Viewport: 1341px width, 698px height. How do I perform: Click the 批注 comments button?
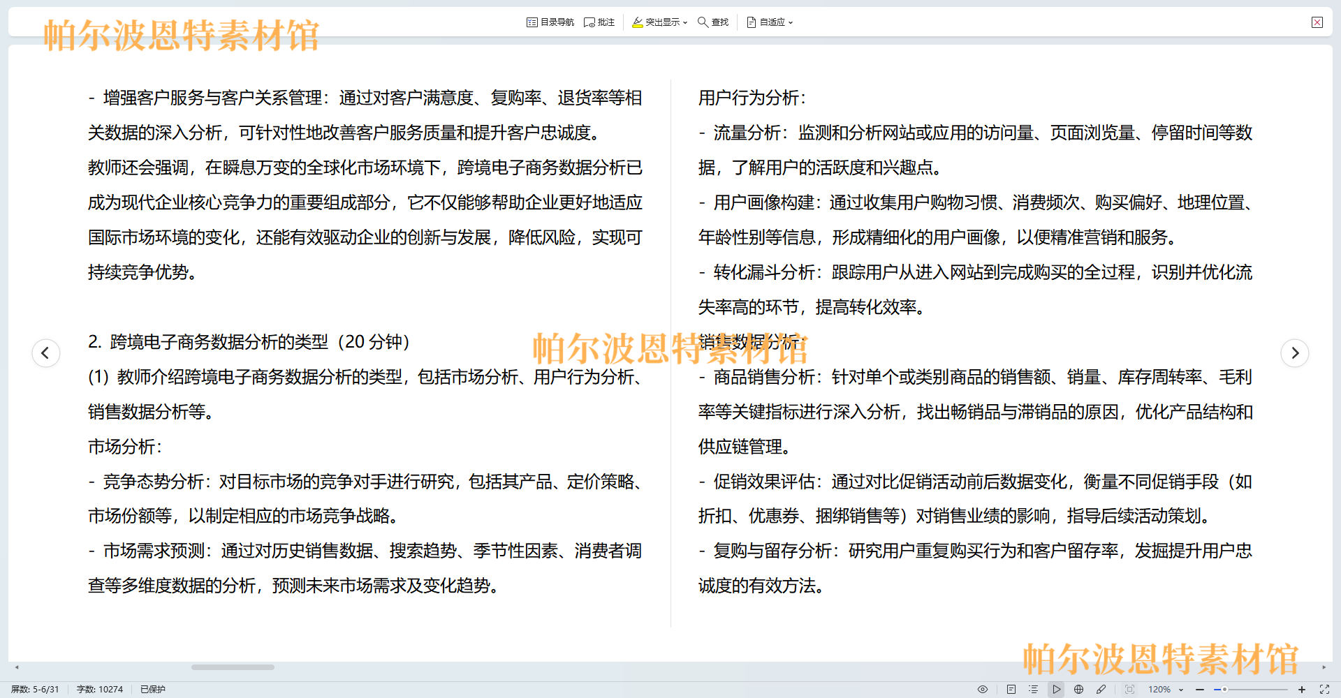[x=599, y=22]
